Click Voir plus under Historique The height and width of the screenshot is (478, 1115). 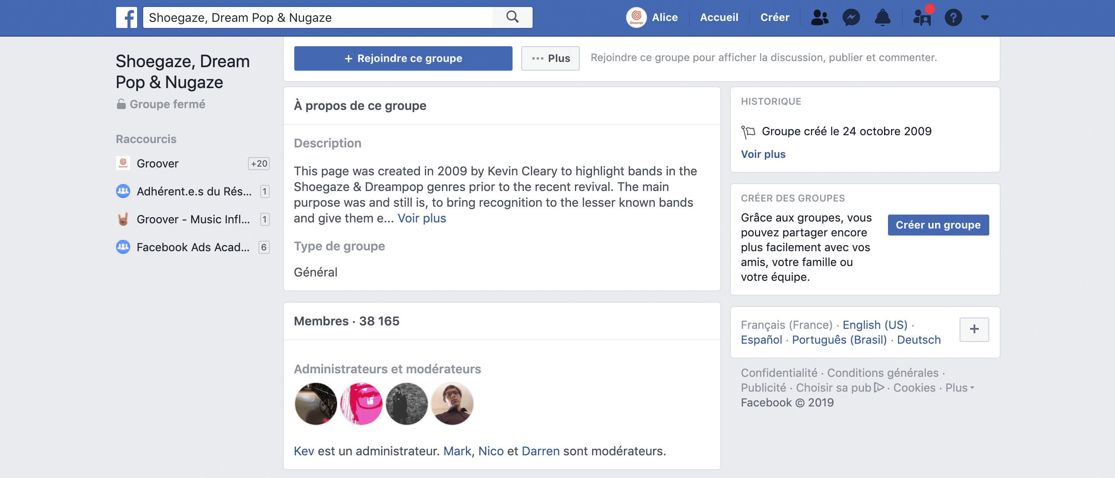pyautogui.click(x=763, y=154)
